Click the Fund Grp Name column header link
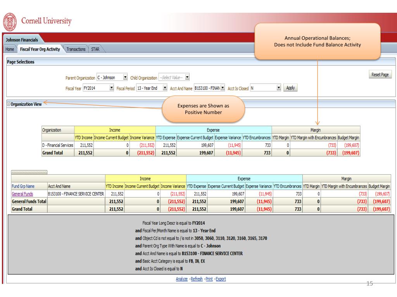This screenshot has width=397, height=297. pos(23,186)
